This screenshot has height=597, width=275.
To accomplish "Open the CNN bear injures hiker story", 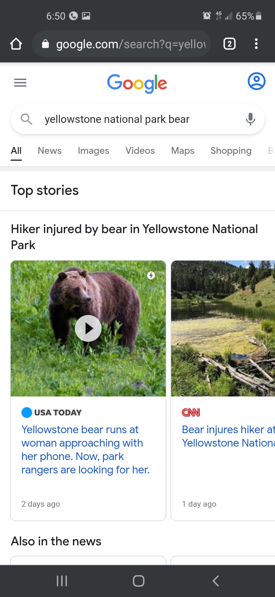I will coord(228,436).
